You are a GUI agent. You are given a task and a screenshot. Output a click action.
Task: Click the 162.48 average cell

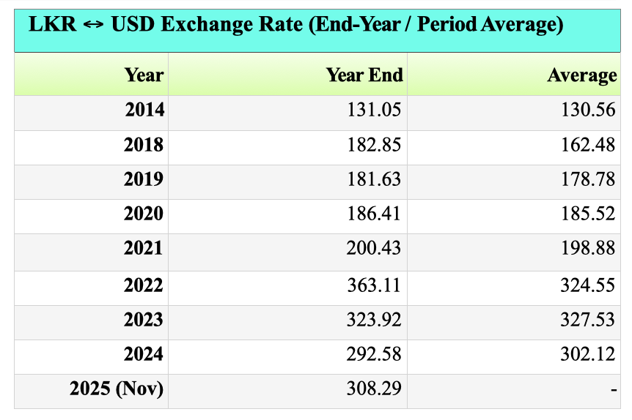(x=588, y=145)
